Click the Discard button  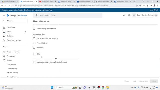pos(127,81)
